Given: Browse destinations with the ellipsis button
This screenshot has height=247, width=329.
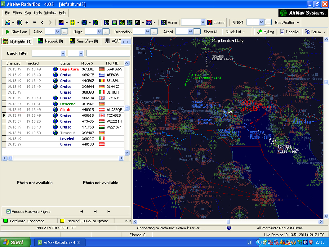Looking at the screenshot, I should point(154,32).
